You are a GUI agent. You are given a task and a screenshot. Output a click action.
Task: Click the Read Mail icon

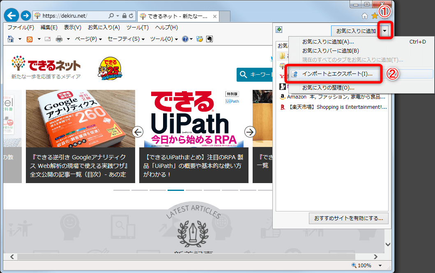(x=47, y=39)
